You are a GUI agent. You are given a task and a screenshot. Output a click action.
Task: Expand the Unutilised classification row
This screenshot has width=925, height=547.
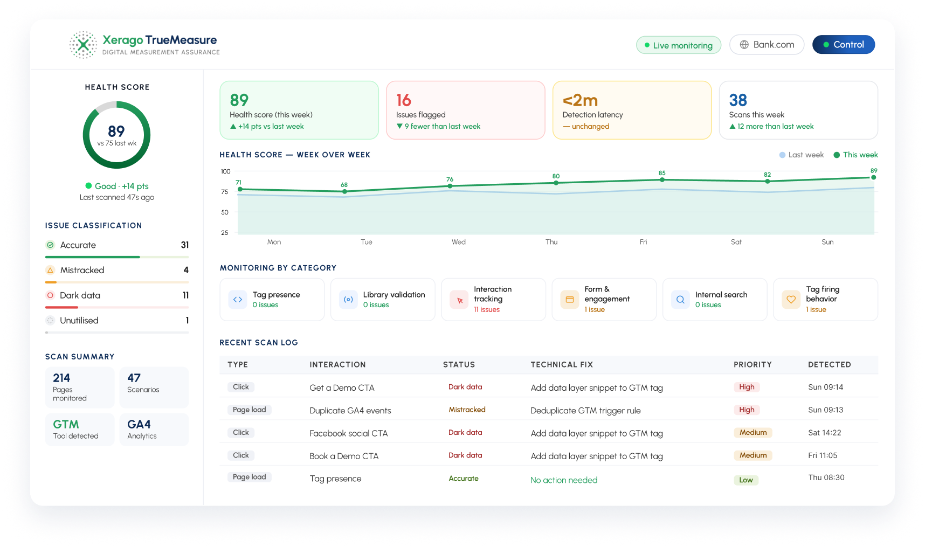(117, 321)
